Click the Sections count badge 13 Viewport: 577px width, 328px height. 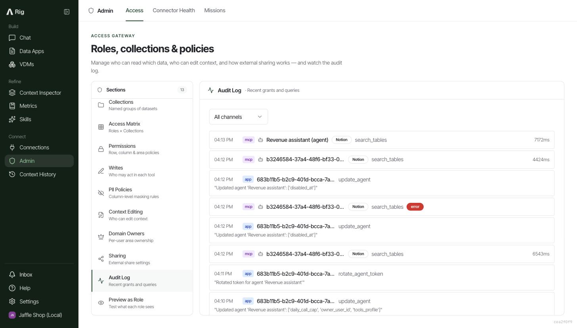[x=182, y=90]
